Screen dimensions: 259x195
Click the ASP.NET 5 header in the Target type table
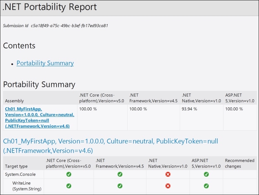[x=206, y=163]
